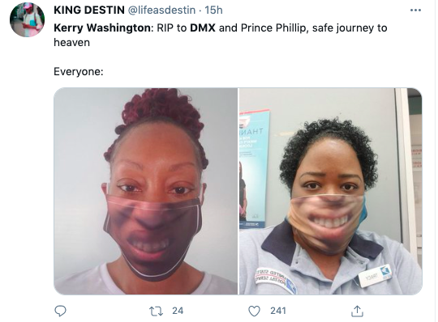Open the left photo with red hair
The image size is (438, 322).
coord(145,191)
